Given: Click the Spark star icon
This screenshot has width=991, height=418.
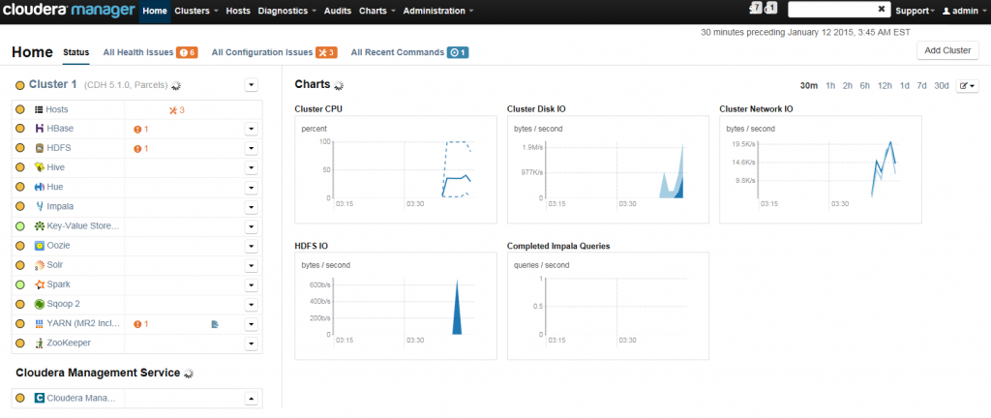Looking at the screenshot, I should (39, 284).
